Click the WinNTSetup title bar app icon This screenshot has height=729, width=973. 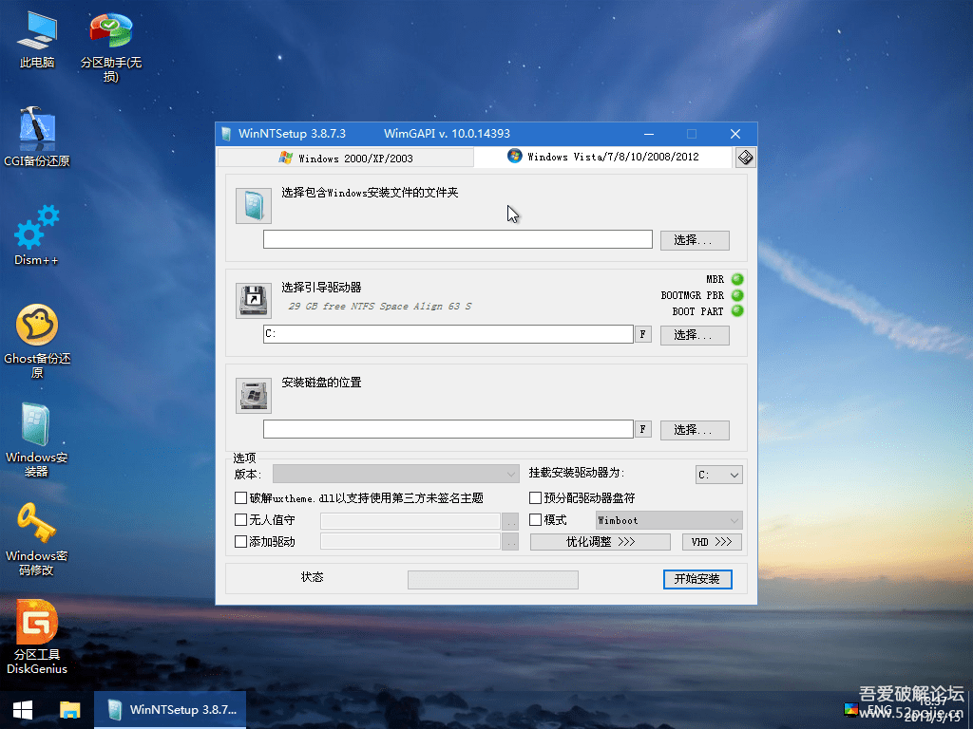point(226,134)
